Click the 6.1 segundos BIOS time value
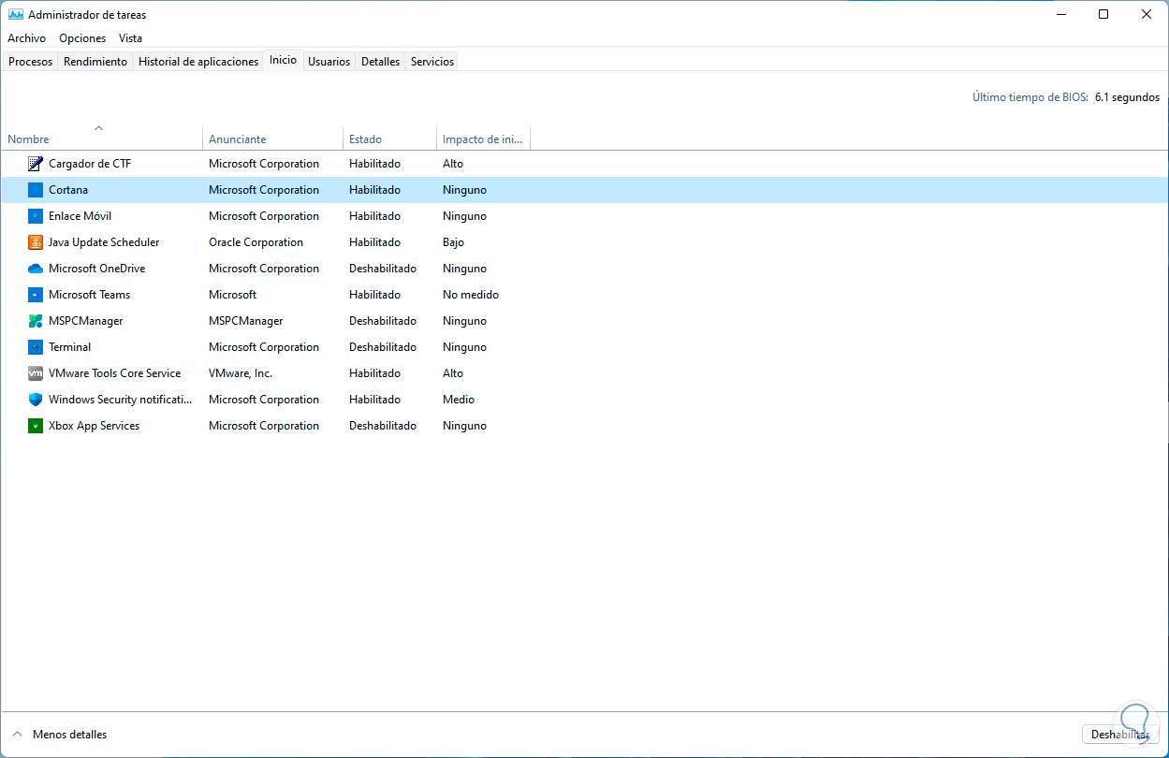The image size is (1169, 758). click(1127, 97)
